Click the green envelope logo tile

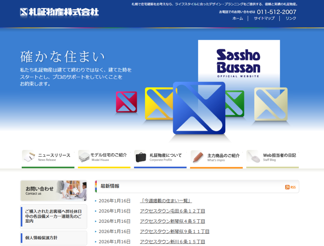[x=235, y=102]
